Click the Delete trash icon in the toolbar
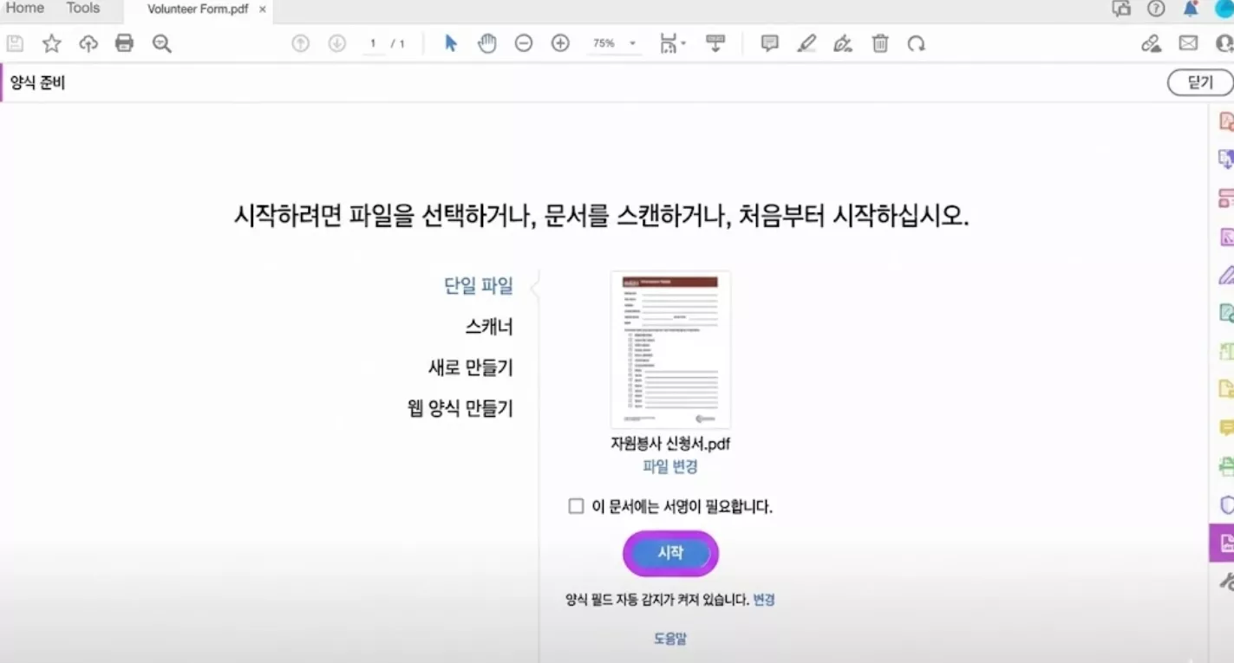 (879, 42)
